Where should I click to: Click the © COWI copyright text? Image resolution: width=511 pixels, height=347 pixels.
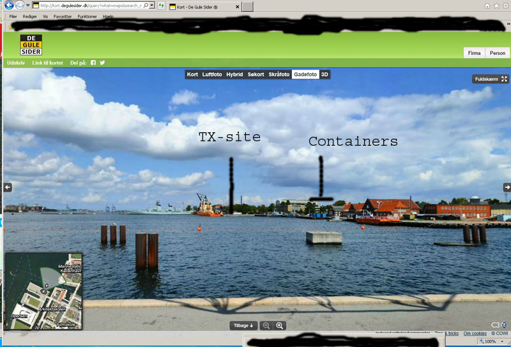tap(500, 334)
